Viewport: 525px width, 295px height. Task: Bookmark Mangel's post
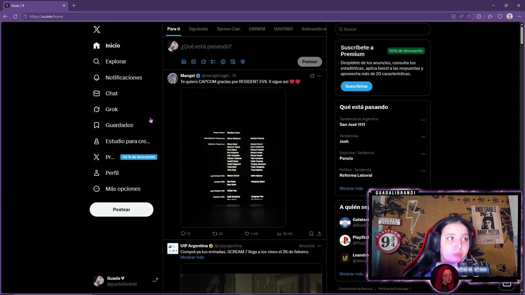pos(311,234)
